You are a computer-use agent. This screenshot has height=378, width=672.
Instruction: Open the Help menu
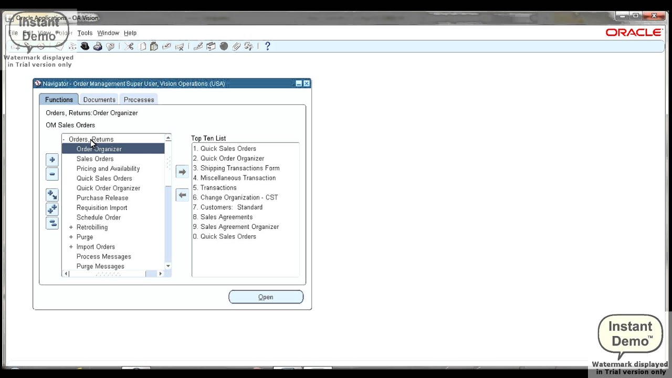click(130, 33)
